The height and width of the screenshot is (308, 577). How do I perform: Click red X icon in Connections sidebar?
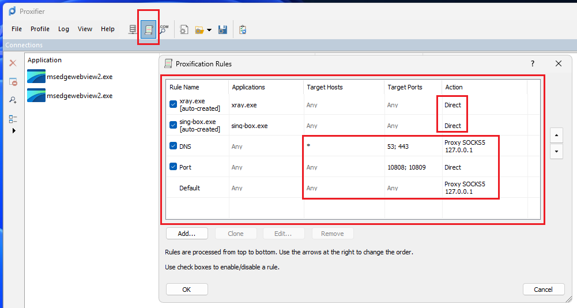[x=13, y=63]
